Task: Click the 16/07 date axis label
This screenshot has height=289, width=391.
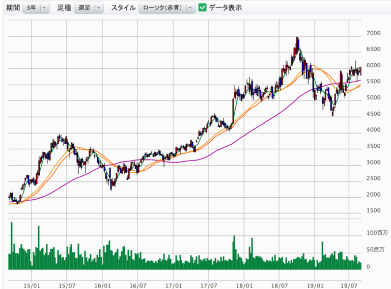Action: [x=138, y=285]
